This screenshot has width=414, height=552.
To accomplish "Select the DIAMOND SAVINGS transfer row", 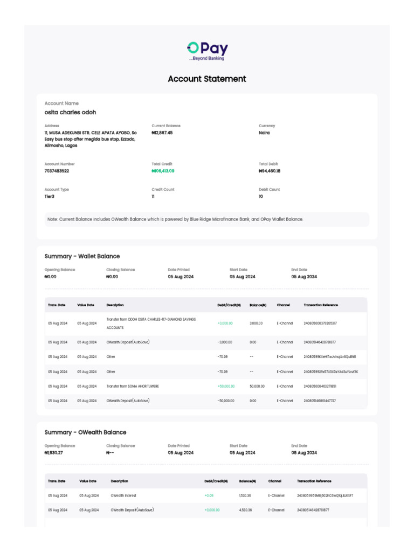I will click(206, 323).
